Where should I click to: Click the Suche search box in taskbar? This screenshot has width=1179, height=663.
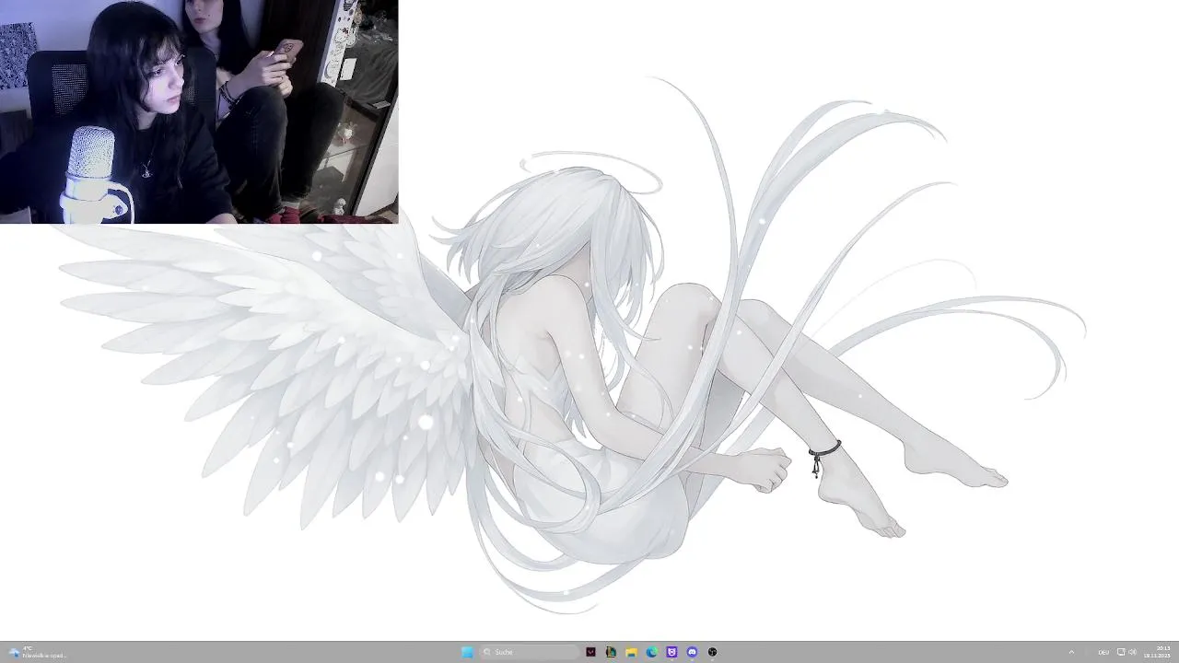point(529,652)
